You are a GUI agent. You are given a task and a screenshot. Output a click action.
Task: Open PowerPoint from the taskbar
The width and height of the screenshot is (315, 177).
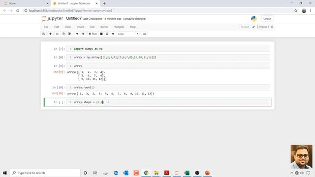207,173
